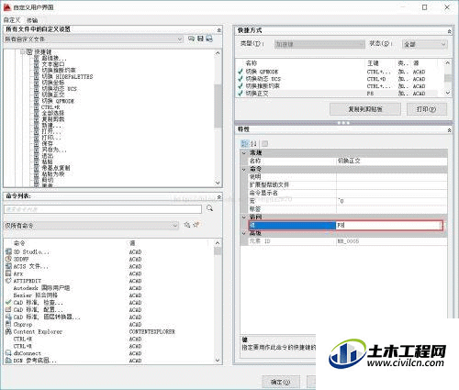Collapse the 命令 property group

point(244,169)
